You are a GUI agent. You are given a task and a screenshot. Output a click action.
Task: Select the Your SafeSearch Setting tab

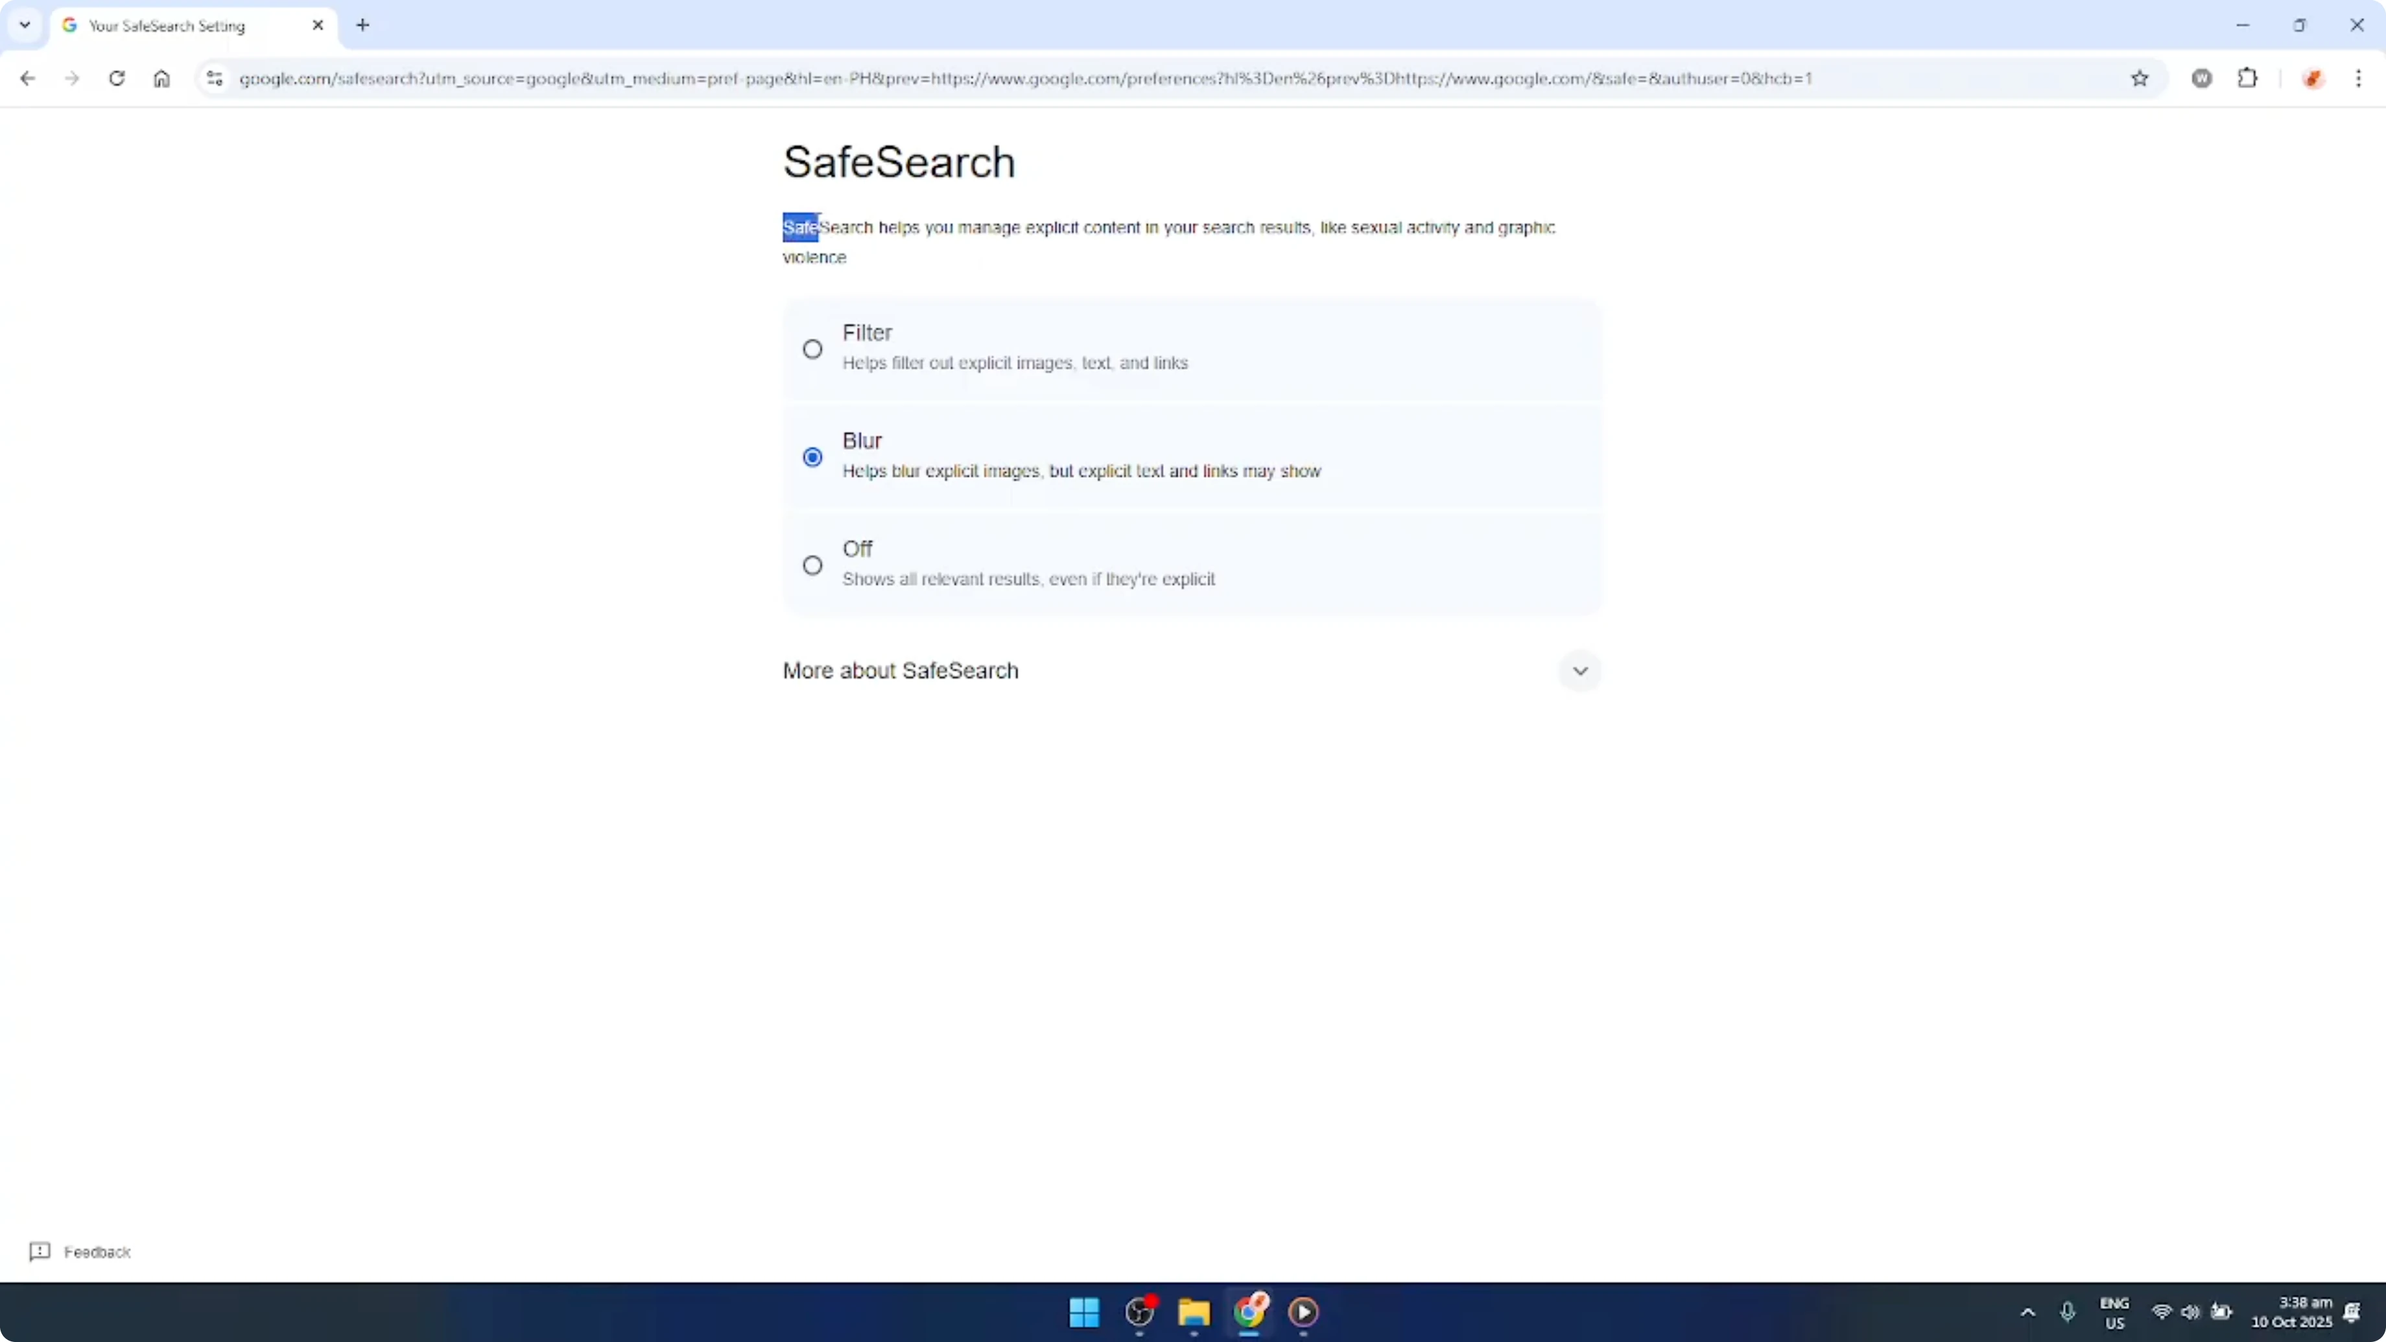pos(193,26)
